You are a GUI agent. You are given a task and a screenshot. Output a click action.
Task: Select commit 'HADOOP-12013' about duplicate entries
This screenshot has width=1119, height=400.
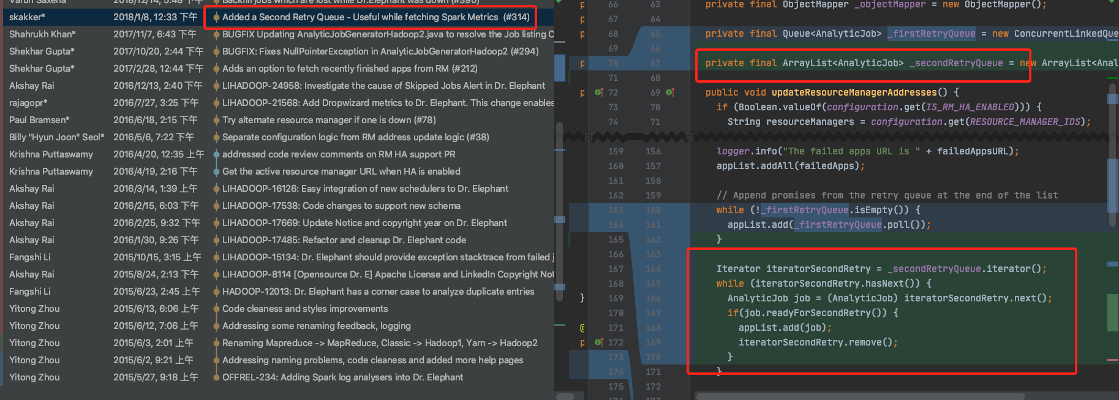pyautogui.click(x=378, y=292)
